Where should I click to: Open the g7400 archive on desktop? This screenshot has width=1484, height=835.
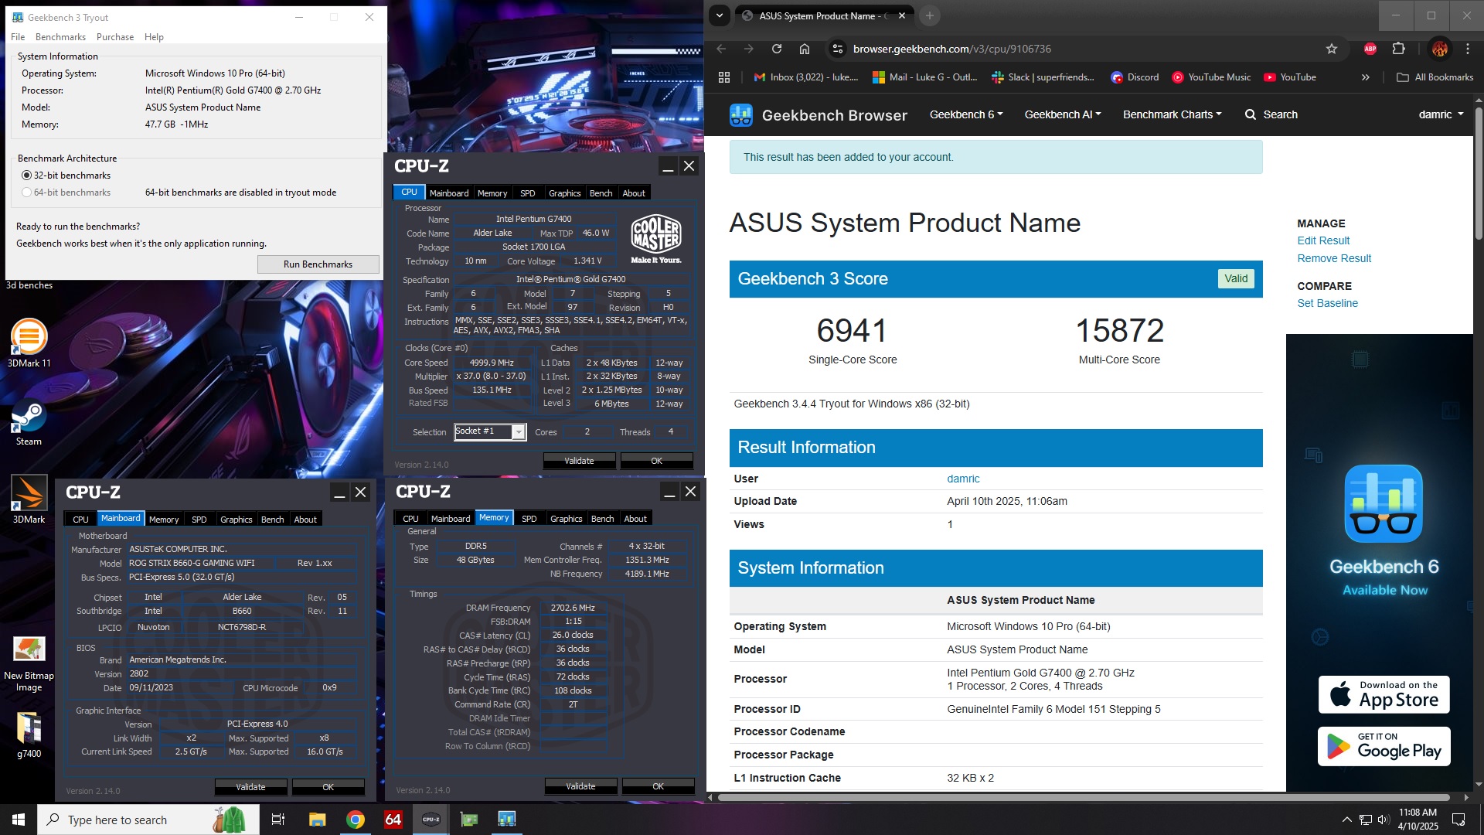pos(29,734)
